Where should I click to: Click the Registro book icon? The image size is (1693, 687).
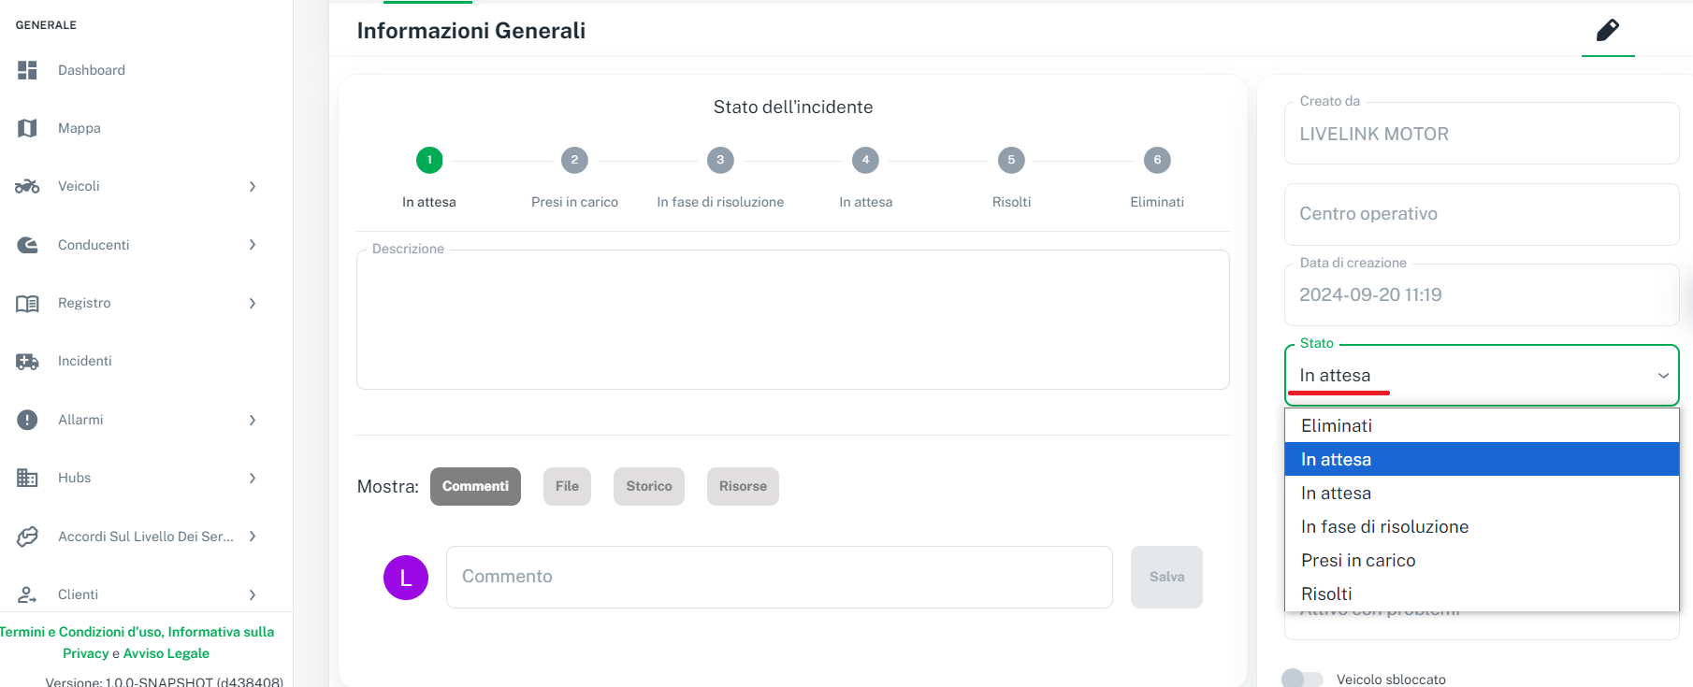tap(27, 303)
